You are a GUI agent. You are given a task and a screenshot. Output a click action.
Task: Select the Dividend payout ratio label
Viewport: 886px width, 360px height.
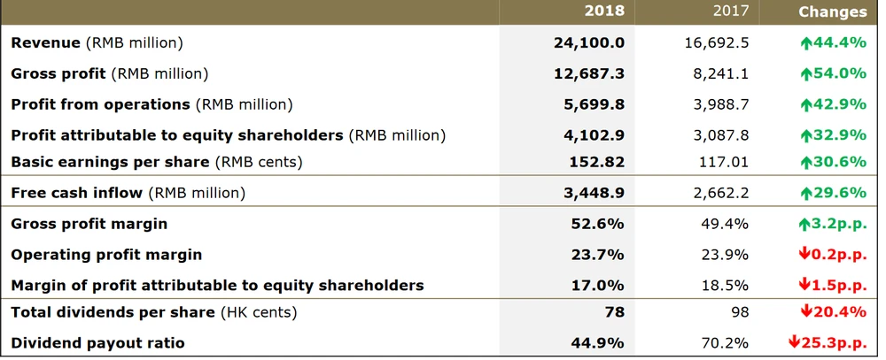[97, 342]
